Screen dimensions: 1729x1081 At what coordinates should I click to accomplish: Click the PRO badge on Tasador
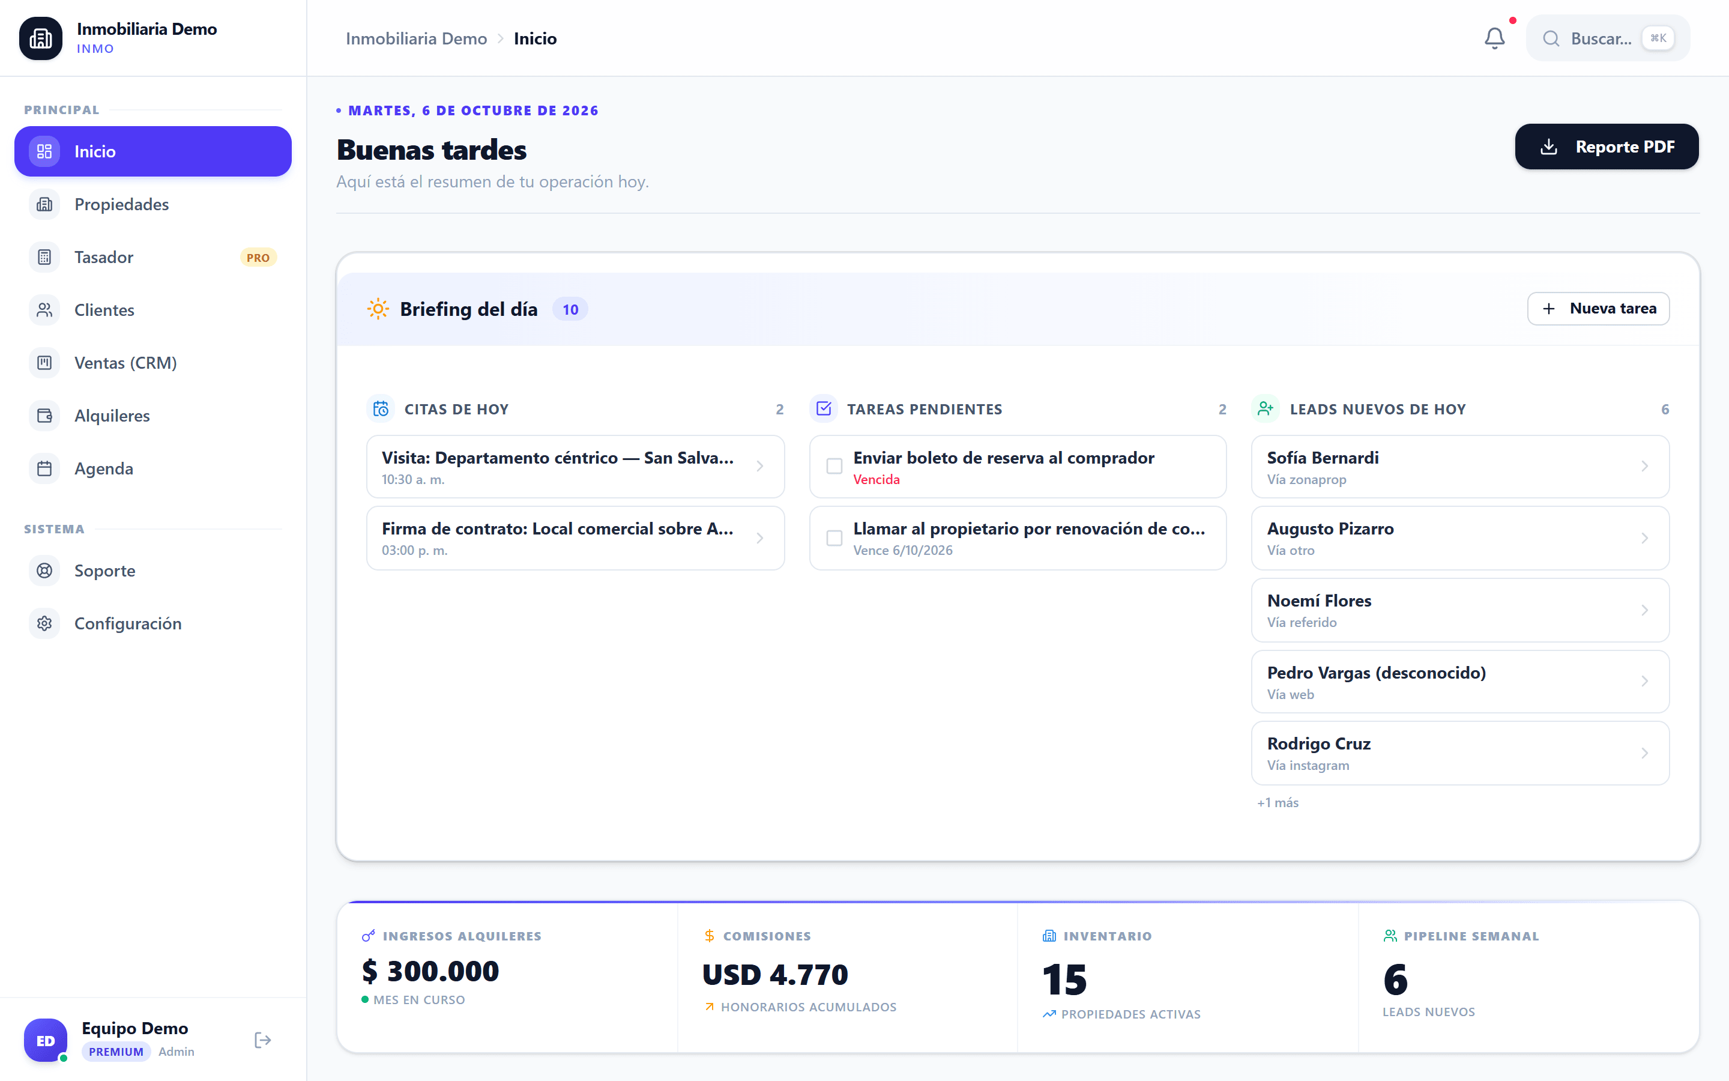[x=258, y=258]
